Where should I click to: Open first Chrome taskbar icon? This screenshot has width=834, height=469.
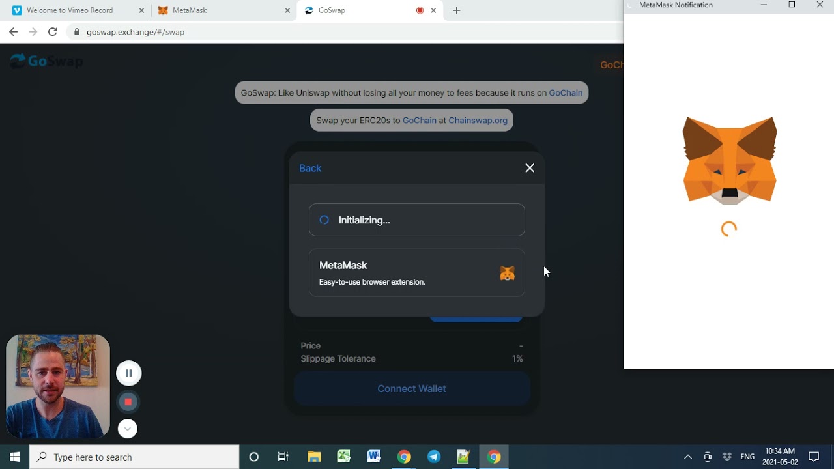(404, 457)
